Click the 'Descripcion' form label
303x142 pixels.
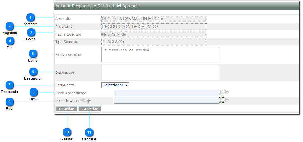[x=65, y=73]
